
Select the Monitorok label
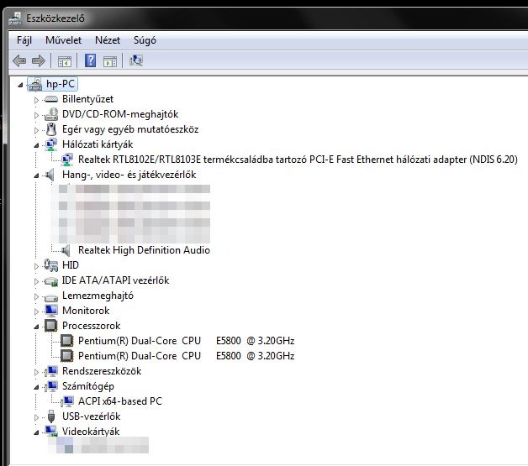[86, 311]
